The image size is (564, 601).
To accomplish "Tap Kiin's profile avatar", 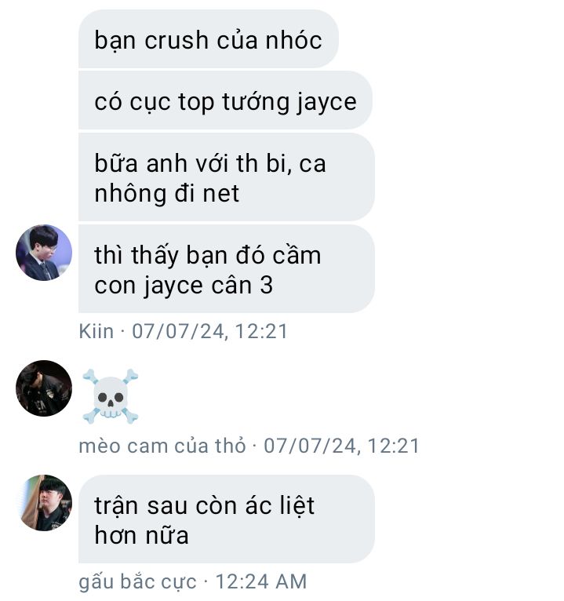I will (x=44, y=253).
